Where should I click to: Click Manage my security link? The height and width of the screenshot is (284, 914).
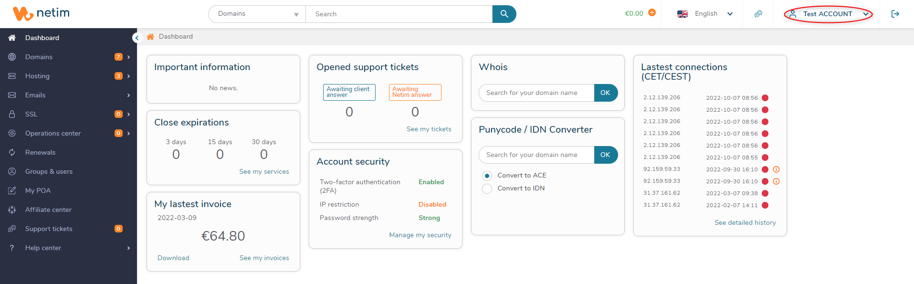[420, 235]
